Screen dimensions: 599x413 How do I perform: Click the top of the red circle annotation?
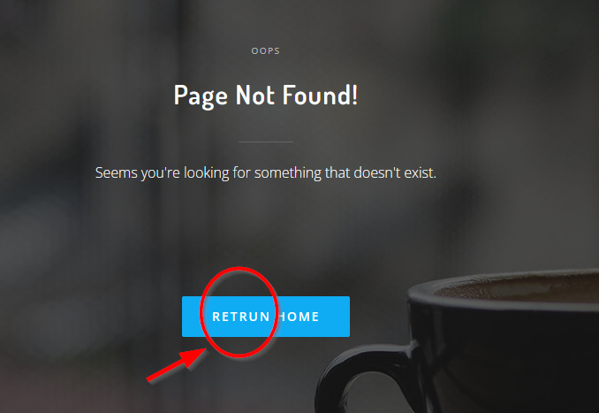tap(239, 269)
